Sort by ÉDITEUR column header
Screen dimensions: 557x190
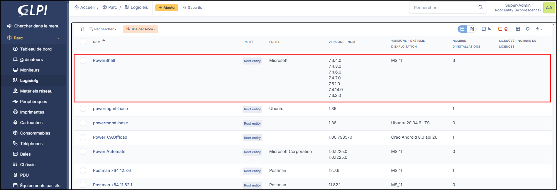pyautogui.click(x=276, y=42)
